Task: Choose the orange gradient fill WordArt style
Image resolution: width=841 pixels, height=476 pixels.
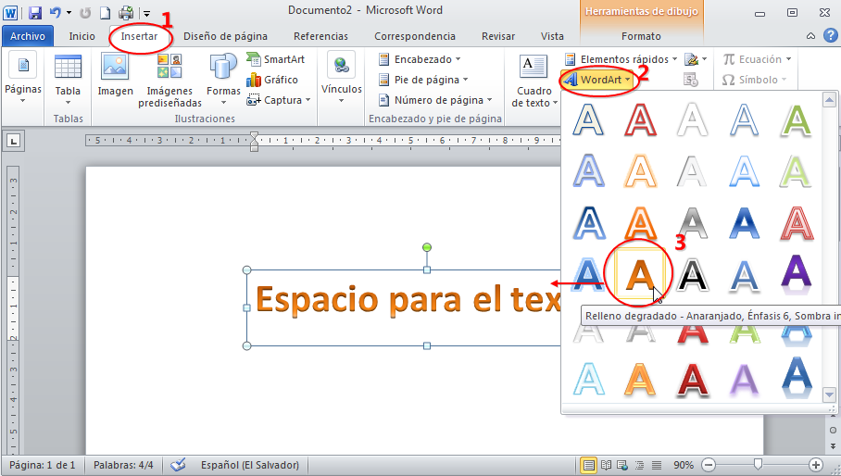Action: pos(640,275)
